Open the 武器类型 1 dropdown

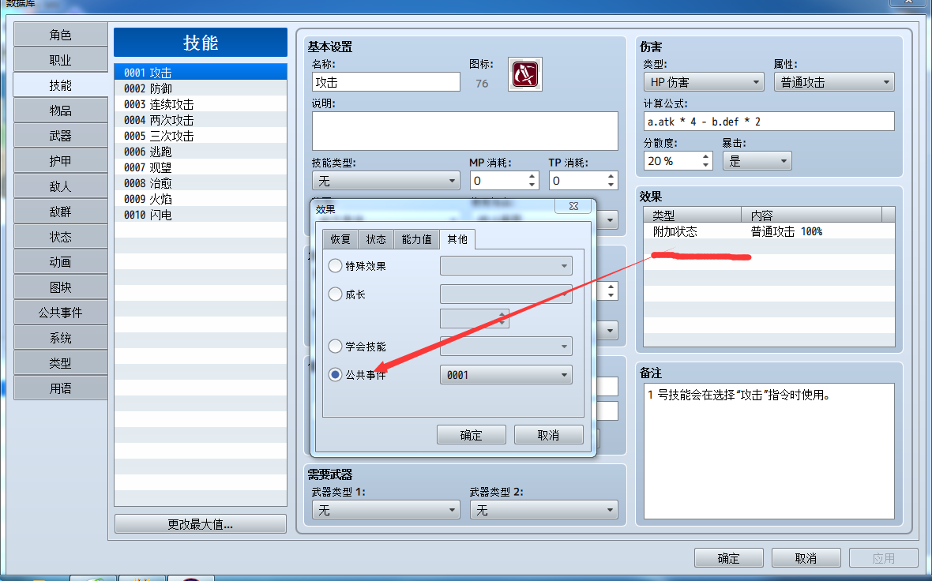coord(385,510)
